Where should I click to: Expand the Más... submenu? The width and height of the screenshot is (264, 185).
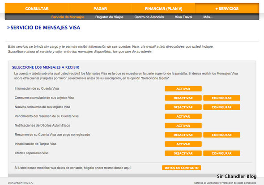click(x=208, y=17)
